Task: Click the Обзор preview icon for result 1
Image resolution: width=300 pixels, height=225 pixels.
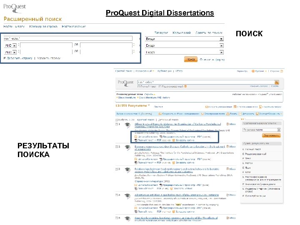Action: pos(228,124)
